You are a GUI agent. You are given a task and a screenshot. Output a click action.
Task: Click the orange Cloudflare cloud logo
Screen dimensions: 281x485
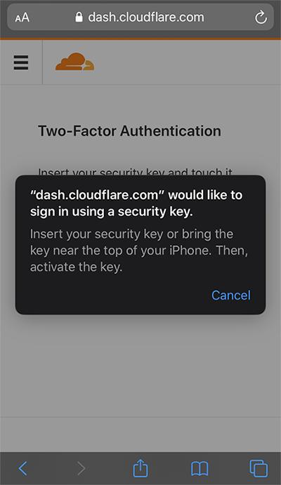74,62
